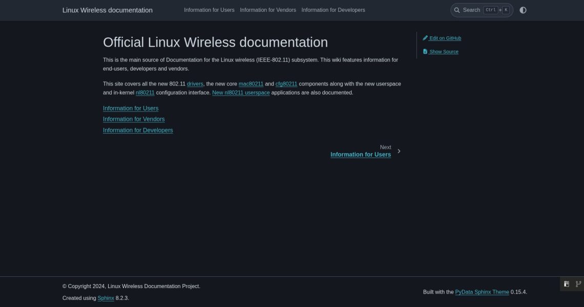This screenshot has height=307, width=584.
Task: Click the document icon beside Show Source
Action: [x=425, y=51]
